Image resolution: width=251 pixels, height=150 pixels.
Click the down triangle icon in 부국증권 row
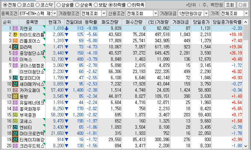click(67, 115)
